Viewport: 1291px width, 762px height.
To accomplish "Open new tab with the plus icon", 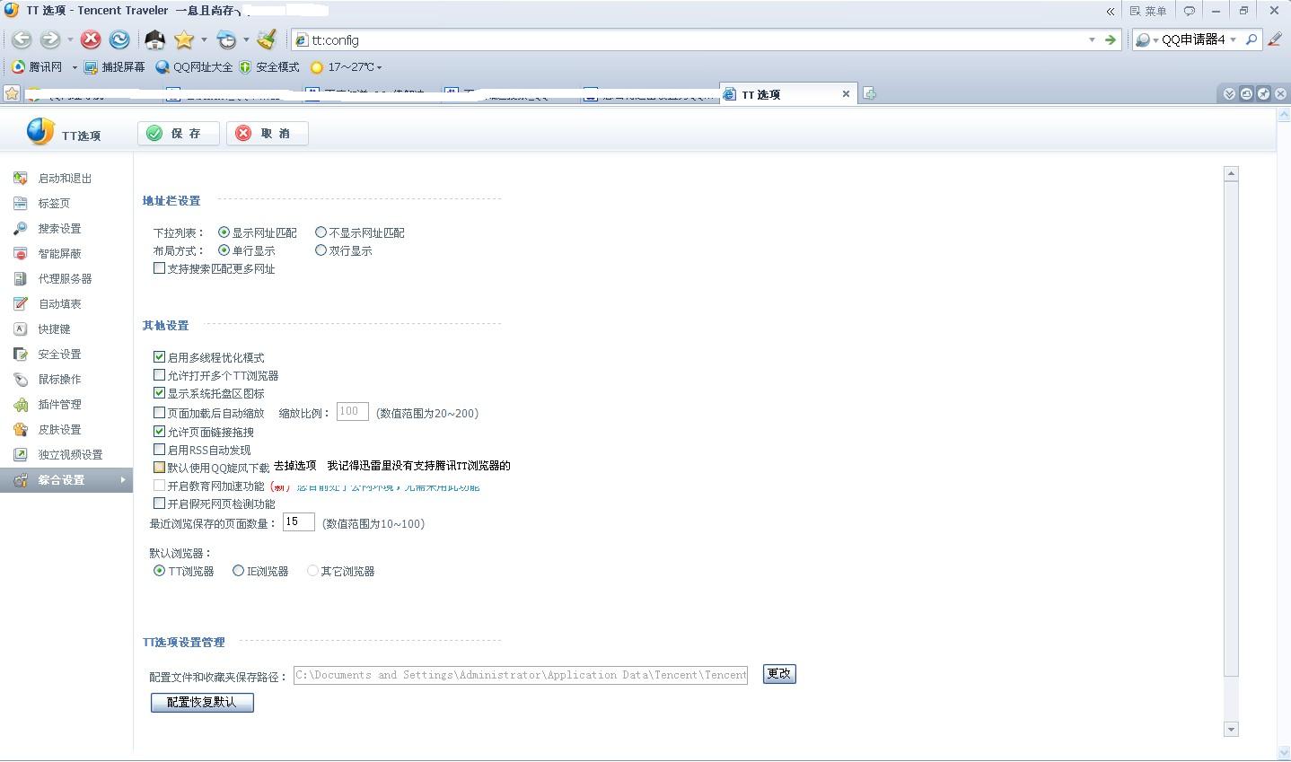I will point(869,93).
